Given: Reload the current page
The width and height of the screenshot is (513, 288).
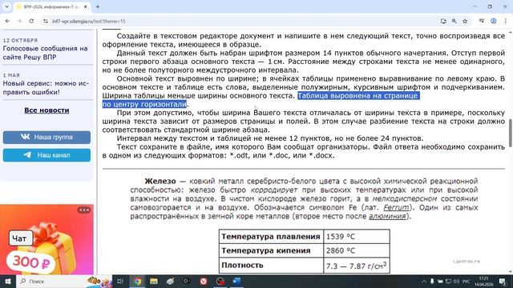Looking at the screenshot, I should click(x=31, y=21).
